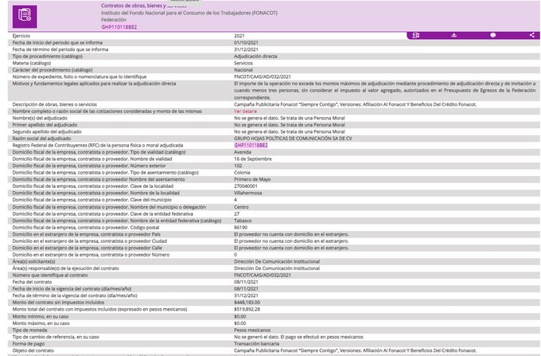The height and width of the screenshot is (356, 541).
Task: Open the comment bubble icon
Action: pyautogui.click(x=493, y=35)
